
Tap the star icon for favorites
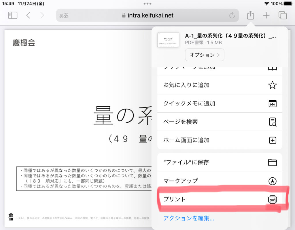pyautogui.click(x=272, y=85)
